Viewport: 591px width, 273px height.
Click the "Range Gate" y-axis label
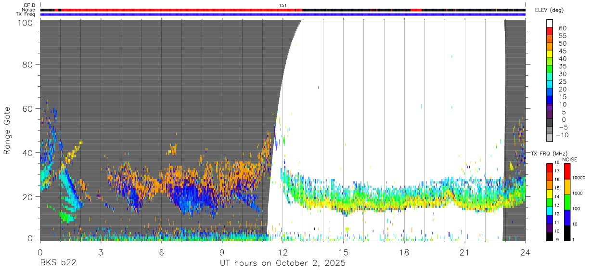tap(7, 130)
